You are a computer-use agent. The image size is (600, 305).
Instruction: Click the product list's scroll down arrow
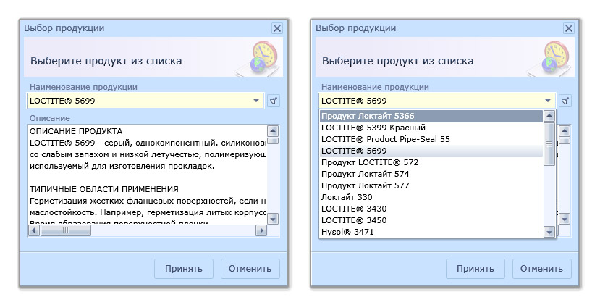[x=549, y=232]
